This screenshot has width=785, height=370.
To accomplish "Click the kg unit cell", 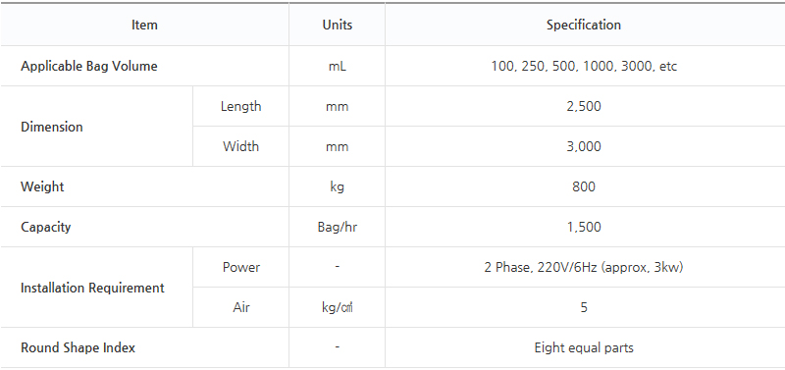I will click(x=337, y=186).
